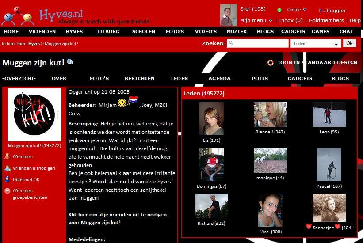363x243 pixels.
Task: Open the Leden search filter dropdown
Action: coord(316,43)
